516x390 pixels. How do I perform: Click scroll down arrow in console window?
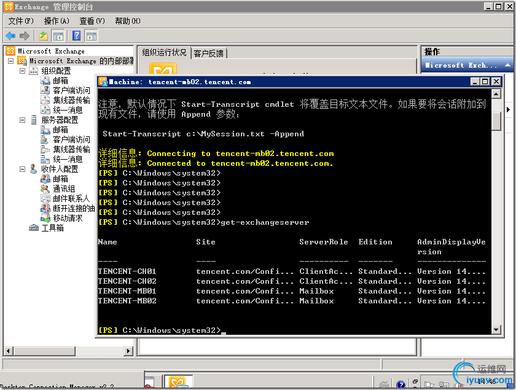tap(496, 329)
